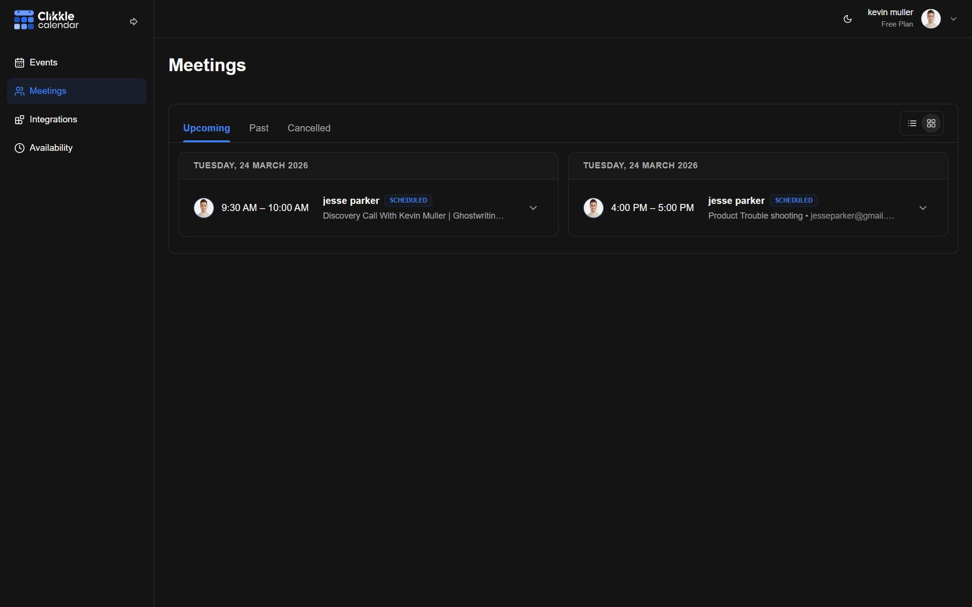
Task: Select the Upcoming tab
Action: click(206, 128)
